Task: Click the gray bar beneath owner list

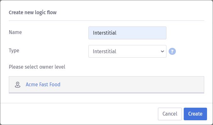Action: (x=106, y=93)
